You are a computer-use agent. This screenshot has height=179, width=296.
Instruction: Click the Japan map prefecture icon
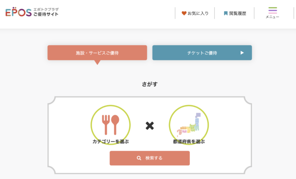click(189, 124)
